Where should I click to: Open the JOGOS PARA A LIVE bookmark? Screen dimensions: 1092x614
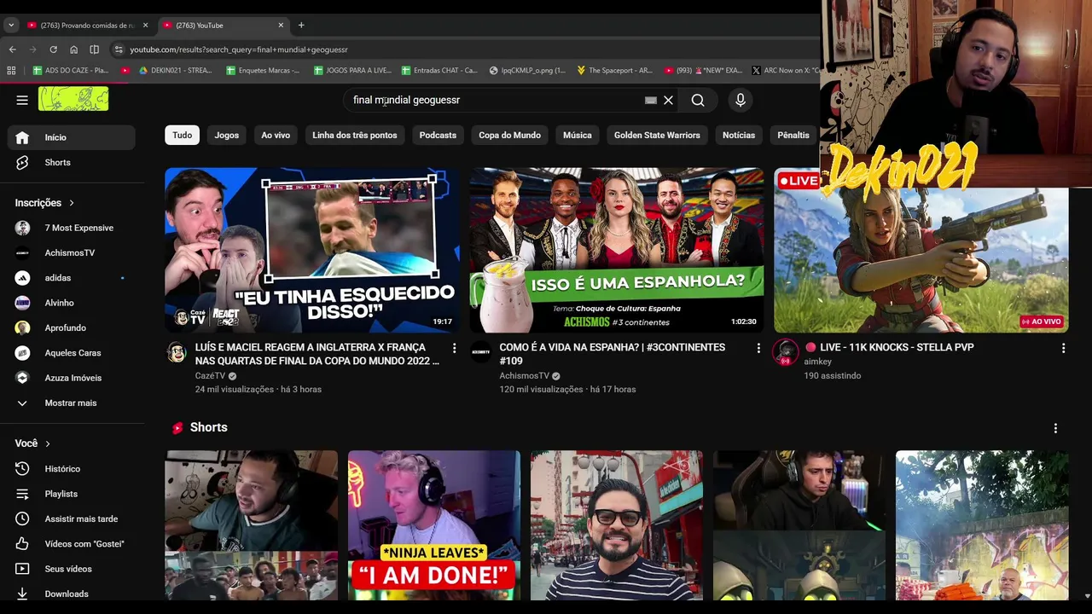352,71
